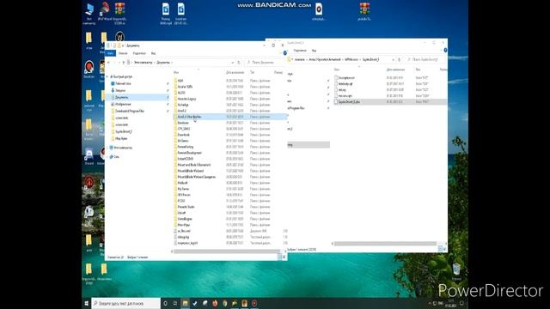The height and width of the screenshot is (309, 550).
Task: Show hidden system tray icons chevron
Action: point(430,303)
